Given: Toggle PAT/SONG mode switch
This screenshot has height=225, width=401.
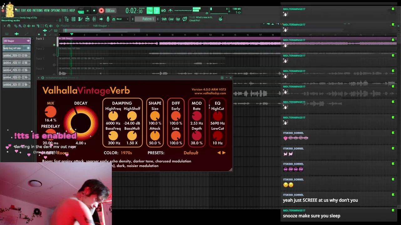Looking at the screenshot, I should [x=81, y=10].
